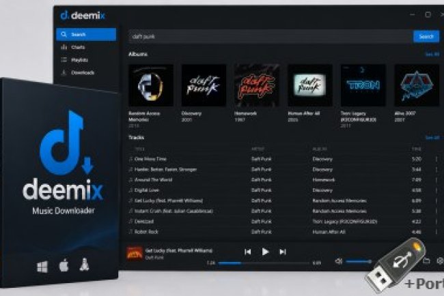Click note icon for Around The World
This screenshot has height=296, width=444.
click(x=131, y=180)
